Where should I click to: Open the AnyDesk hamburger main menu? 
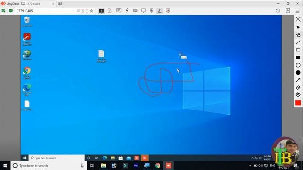click(298, 11)
